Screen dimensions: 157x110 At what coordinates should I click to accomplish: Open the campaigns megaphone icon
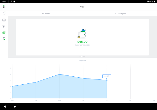(x=4, y=26)
